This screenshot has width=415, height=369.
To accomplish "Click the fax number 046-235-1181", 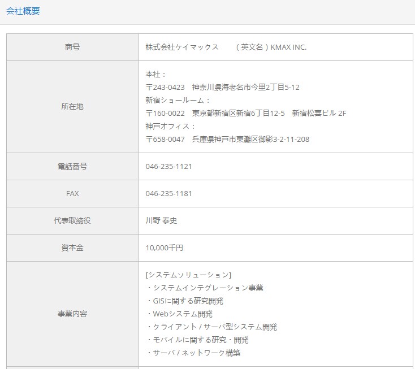I will [168, 194].
